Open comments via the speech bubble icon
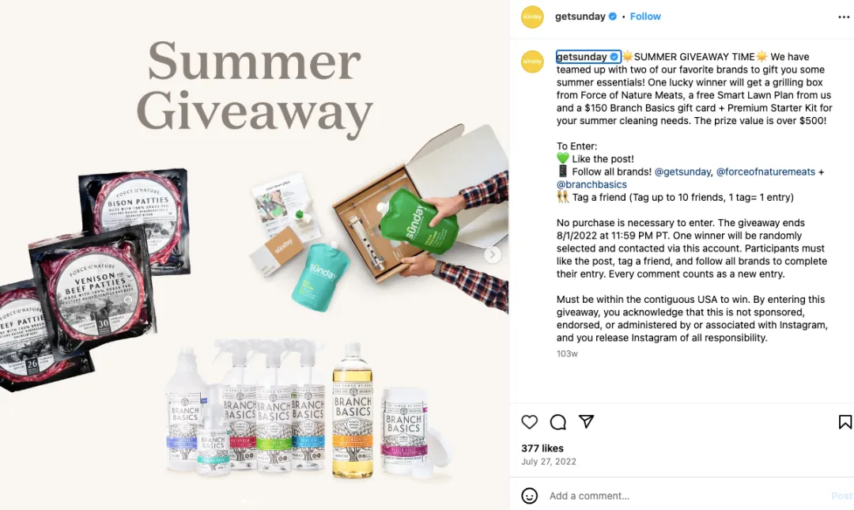854x510 pixels. point(557,421)
